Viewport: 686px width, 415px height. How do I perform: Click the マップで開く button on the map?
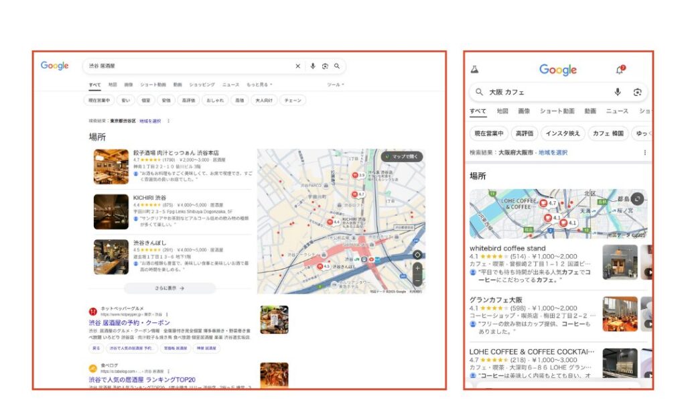point(402,157)
